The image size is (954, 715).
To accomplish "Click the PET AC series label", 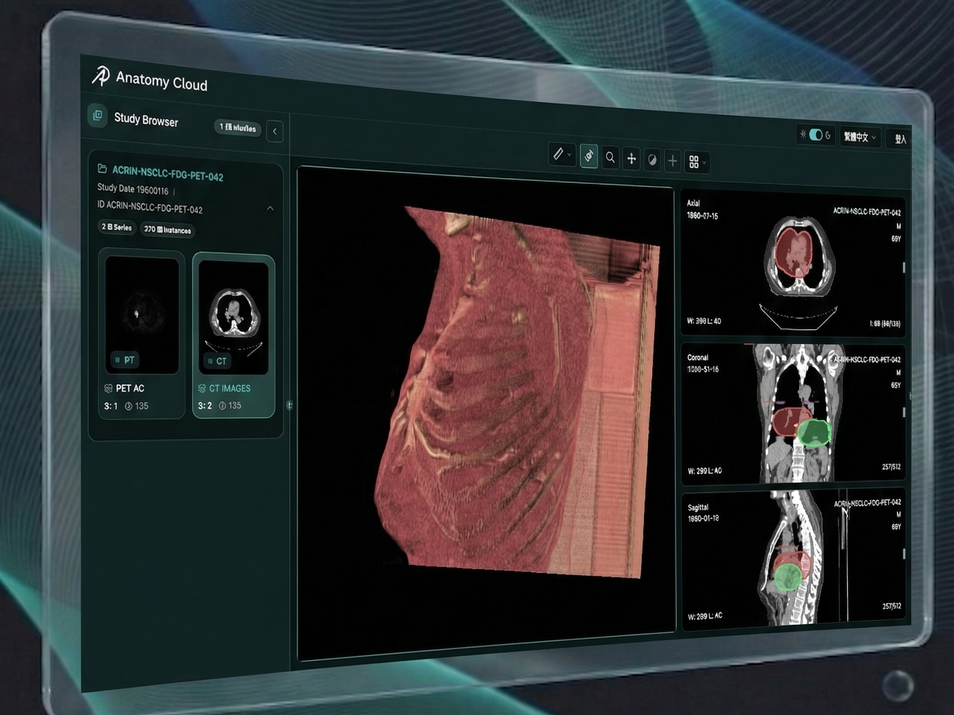I will (130, 388).
